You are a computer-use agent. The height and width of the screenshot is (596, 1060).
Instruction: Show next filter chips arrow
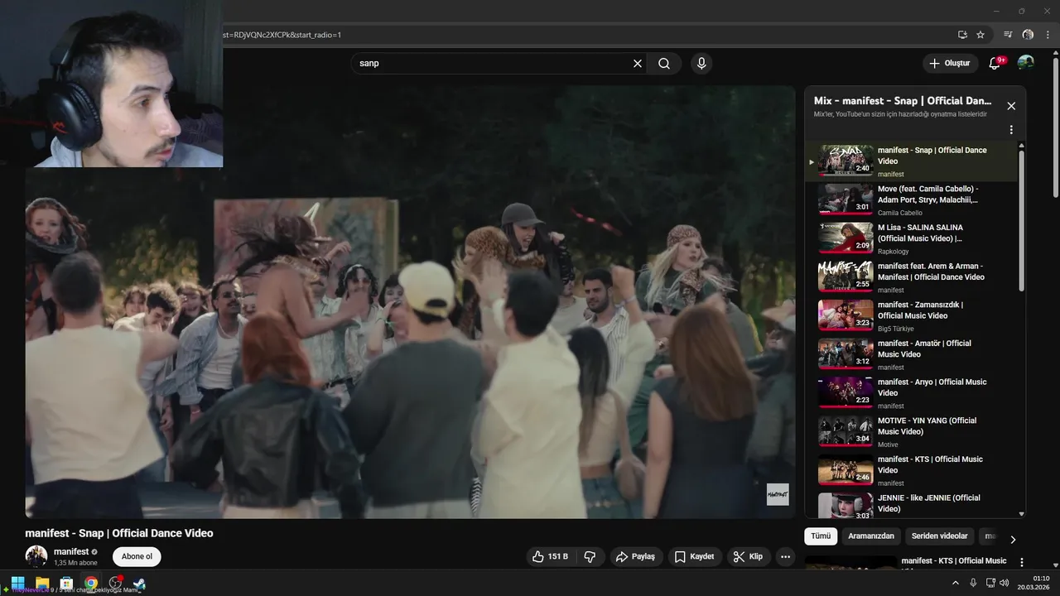[1013, 540]
